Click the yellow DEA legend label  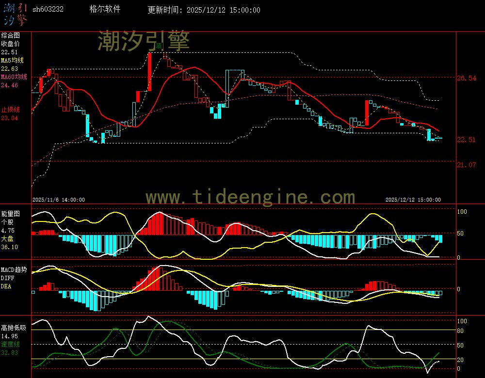click(x=6, y=286)
